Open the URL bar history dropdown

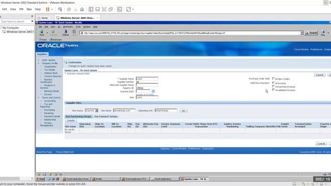302,33
